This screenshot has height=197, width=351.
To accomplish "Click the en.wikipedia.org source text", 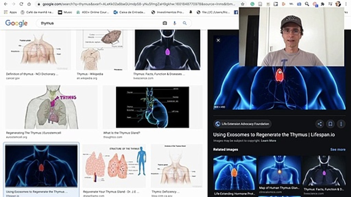I will [x=87, y=78].
